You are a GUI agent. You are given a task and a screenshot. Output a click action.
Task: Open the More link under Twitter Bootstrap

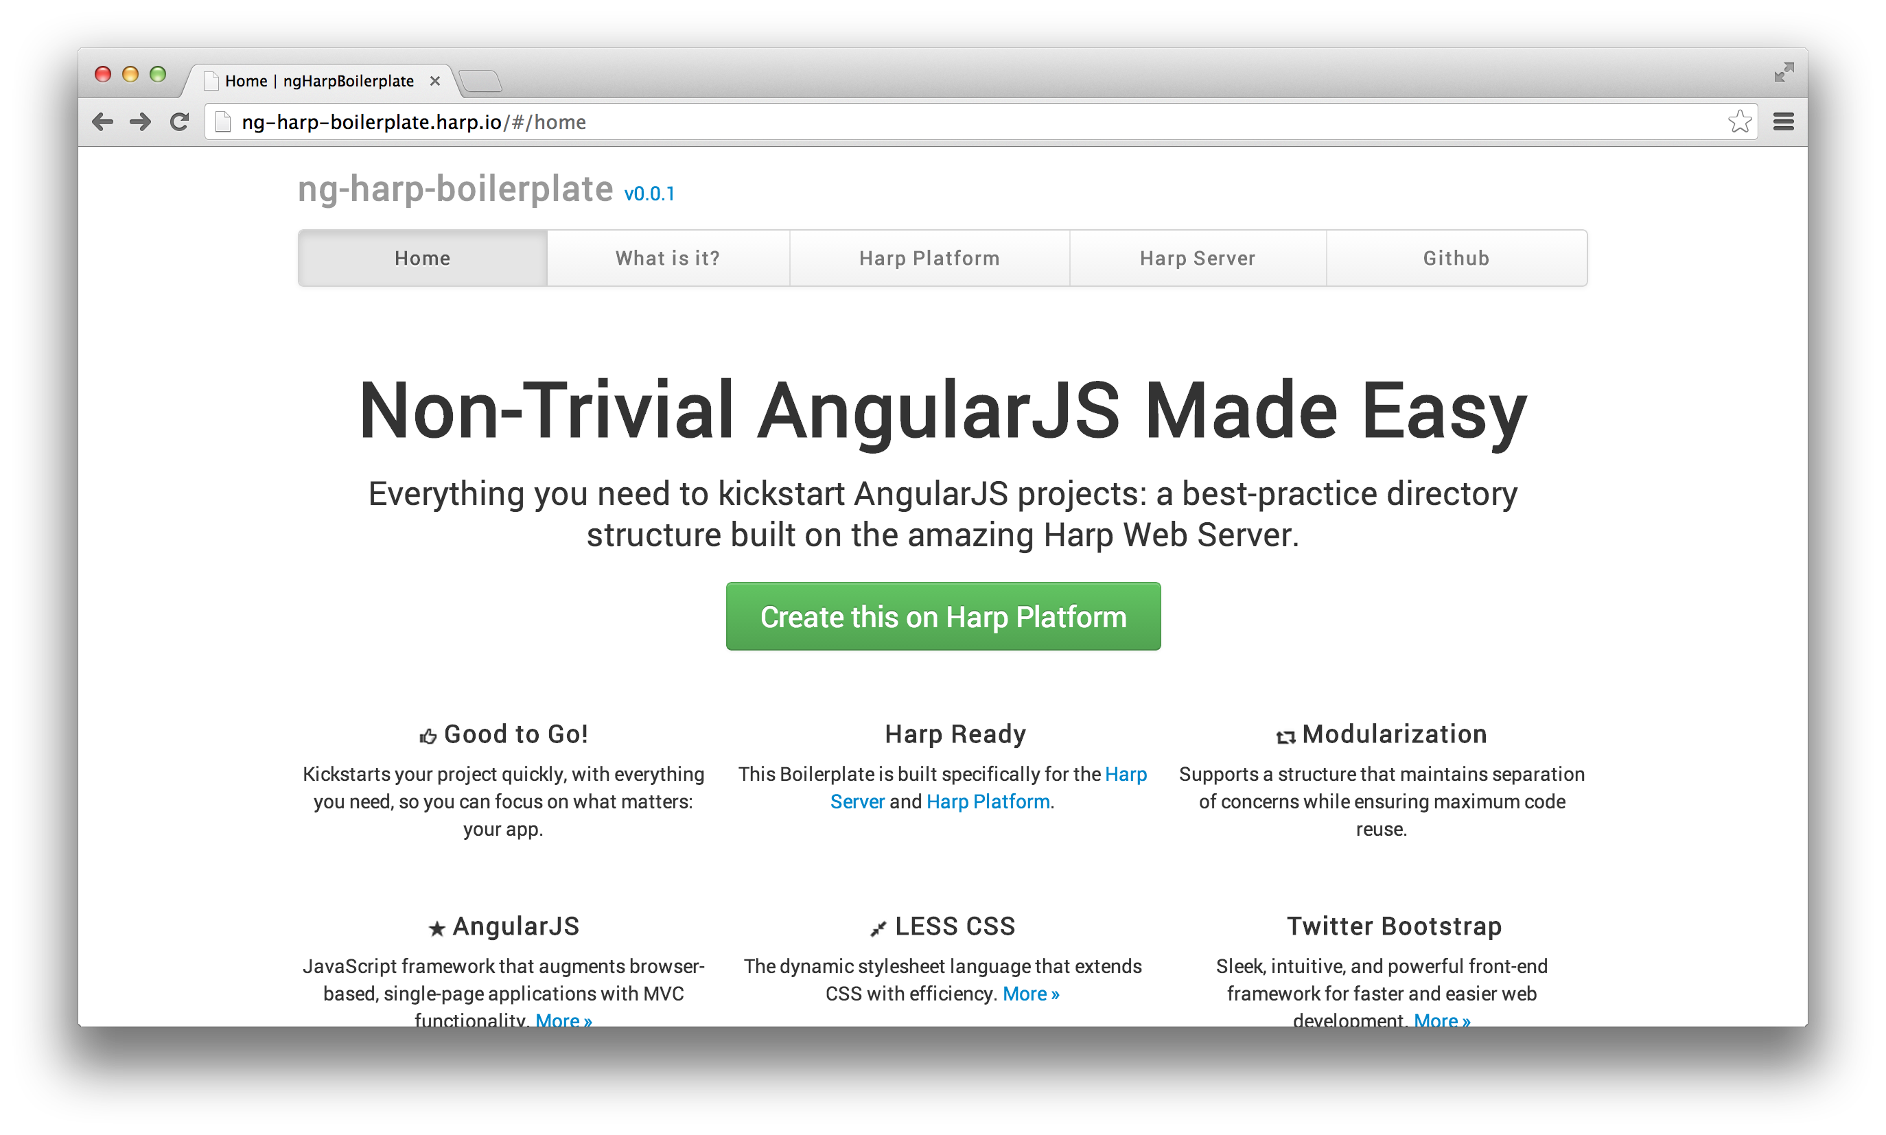pos(1443,1020)
